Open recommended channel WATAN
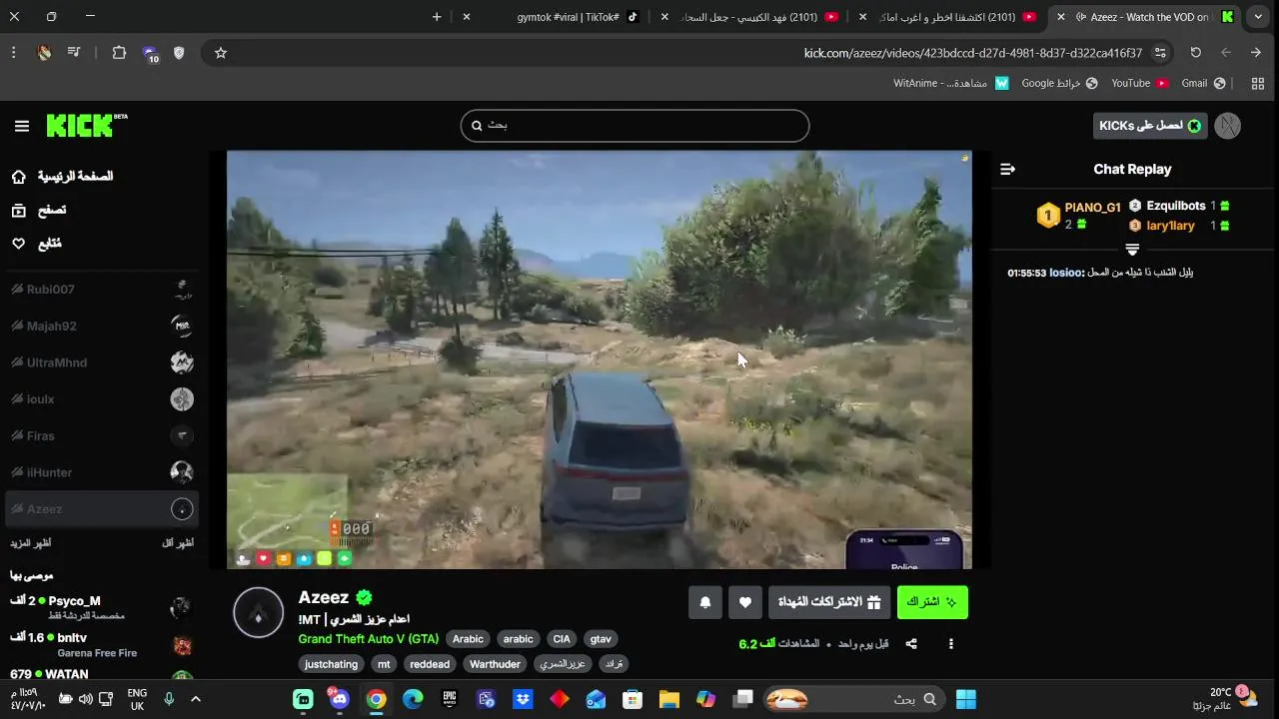Viewport: 1279px width, 719px height. coord(102,676)
